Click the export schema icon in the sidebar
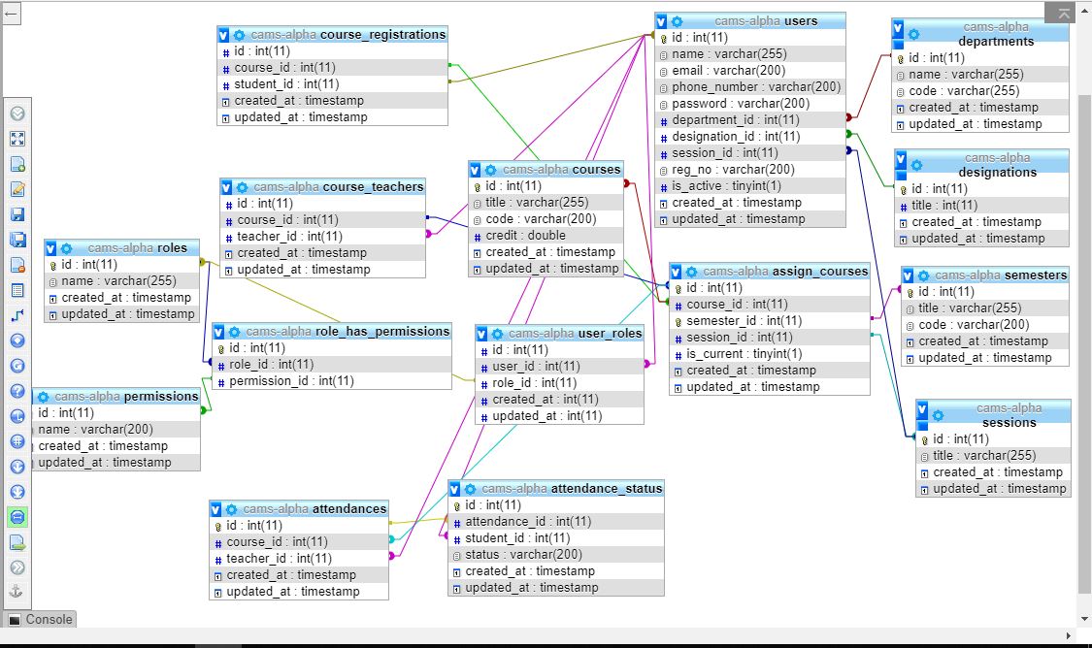Image resolution: width=1092 pixels, height=648 pixels. [17, 542]
